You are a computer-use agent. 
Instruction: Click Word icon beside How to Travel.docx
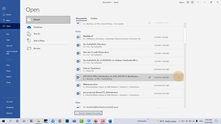point(78,69)
